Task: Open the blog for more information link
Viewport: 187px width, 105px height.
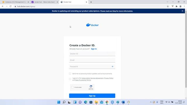Action: point(117,11)
